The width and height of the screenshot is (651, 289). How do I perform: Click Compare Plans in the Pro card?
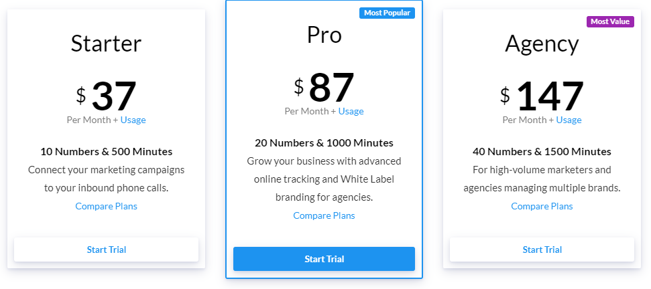pyautogui.click(x=324, y=215)
